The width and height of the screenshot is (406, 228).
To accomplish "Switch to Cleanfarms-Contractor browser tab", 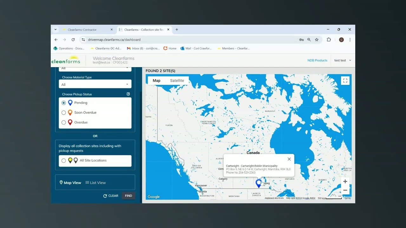I will point(87,29).
